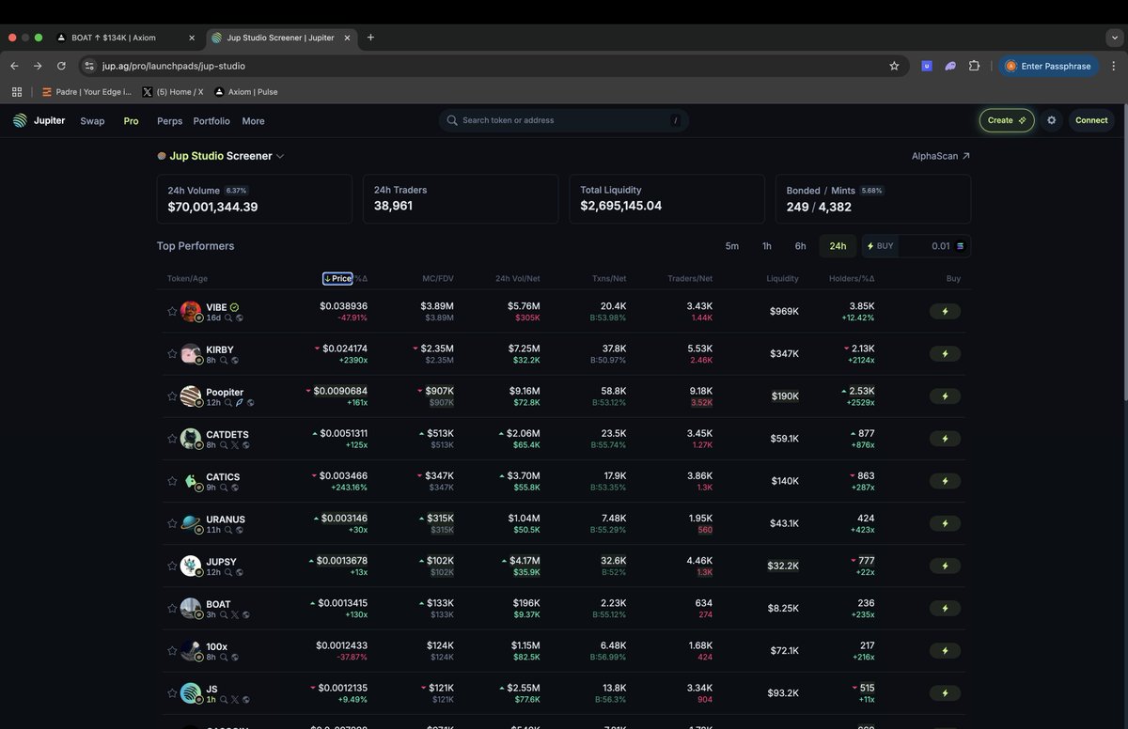1128x729 pixels.
Task: Toggle the JUPSY favorite star
Action: (x=172, y=566)
